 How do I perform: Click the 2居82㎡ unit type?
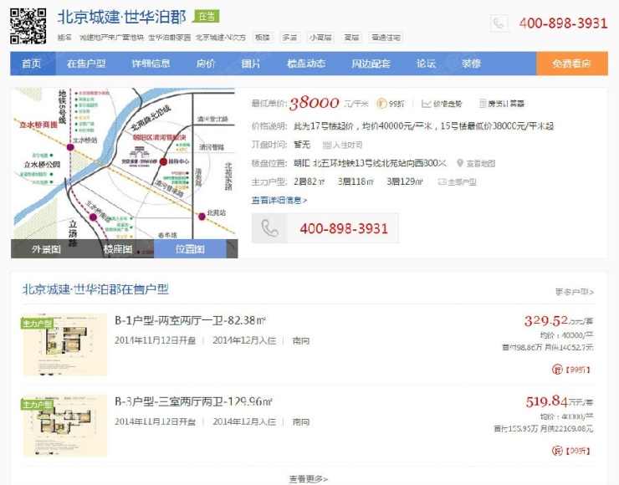coord(309,182)
